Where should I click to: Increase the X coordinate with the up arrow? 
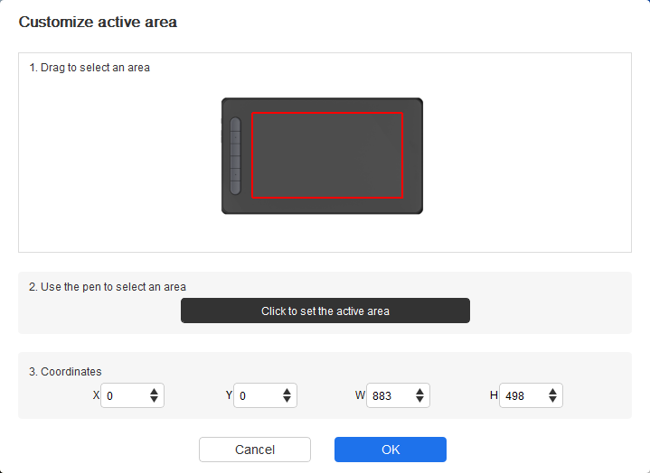tap(154, 391)
